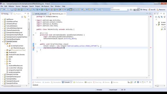Collapse the src folder
Screen dimensions: 167x94
pos(5,44)
